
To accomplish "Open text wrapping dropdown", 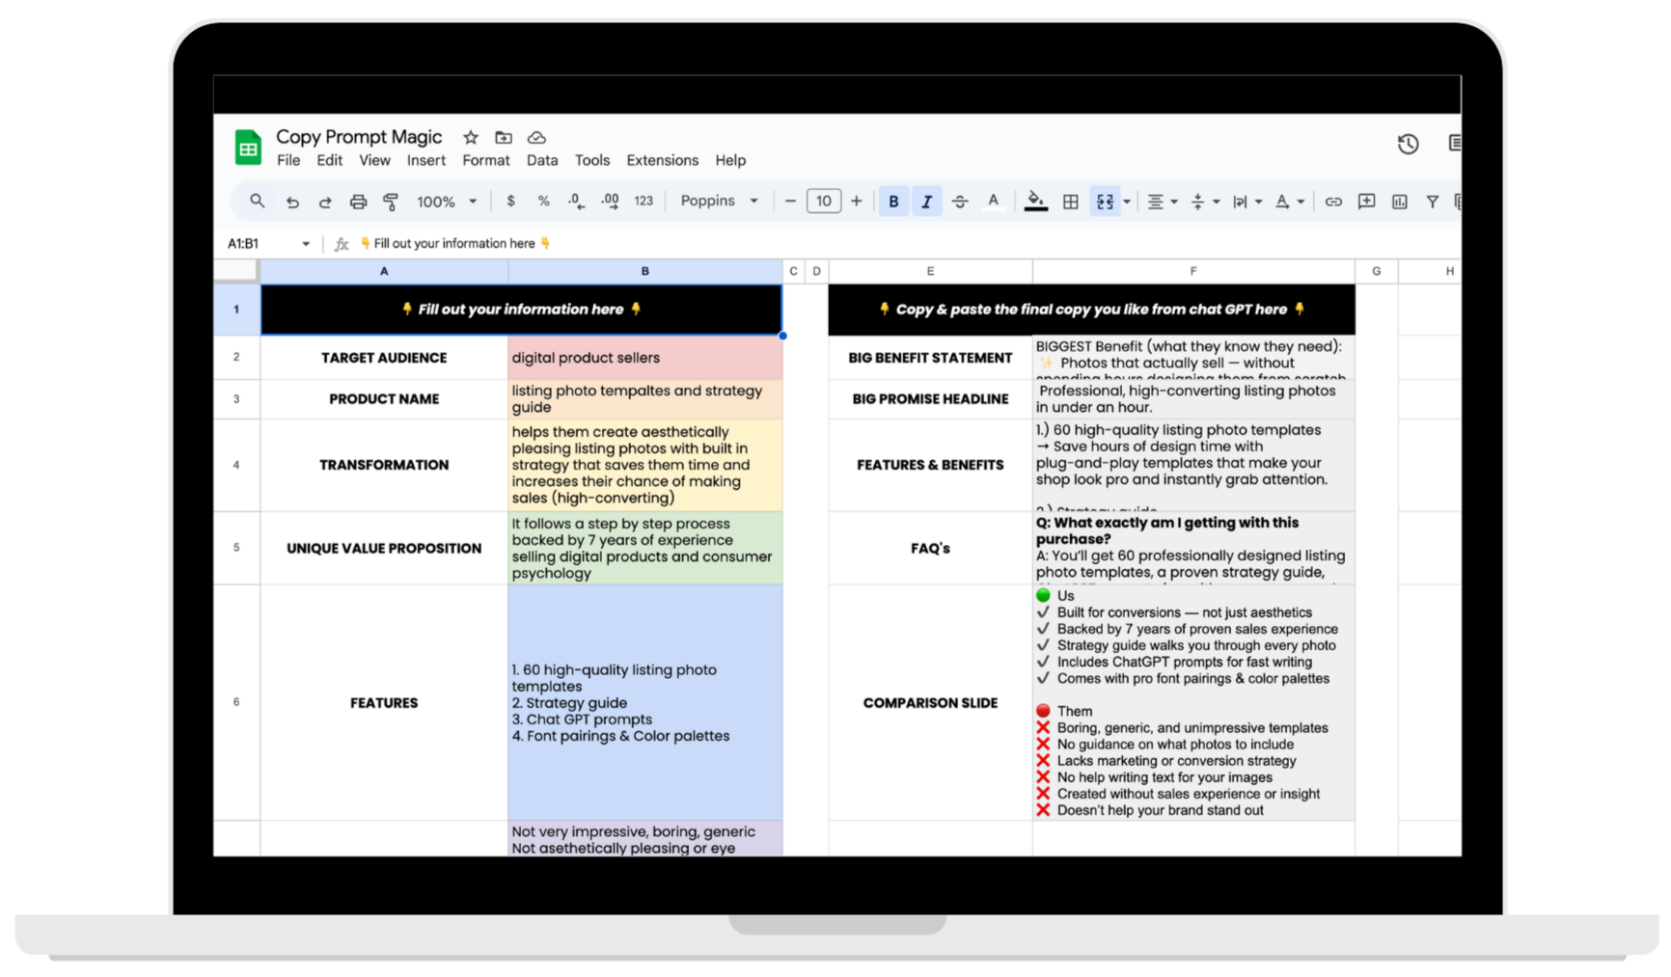I will tap(1246, 202).
